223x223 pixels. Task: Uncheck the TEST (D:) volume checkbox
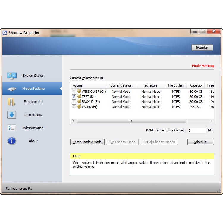click(x=74, y=97)
